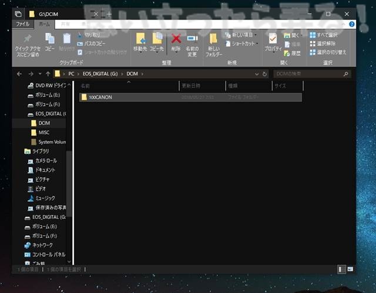Switch to the Home (ホーム) ribbon tab
The image size is (376, 293).
[x=45, y=24]
